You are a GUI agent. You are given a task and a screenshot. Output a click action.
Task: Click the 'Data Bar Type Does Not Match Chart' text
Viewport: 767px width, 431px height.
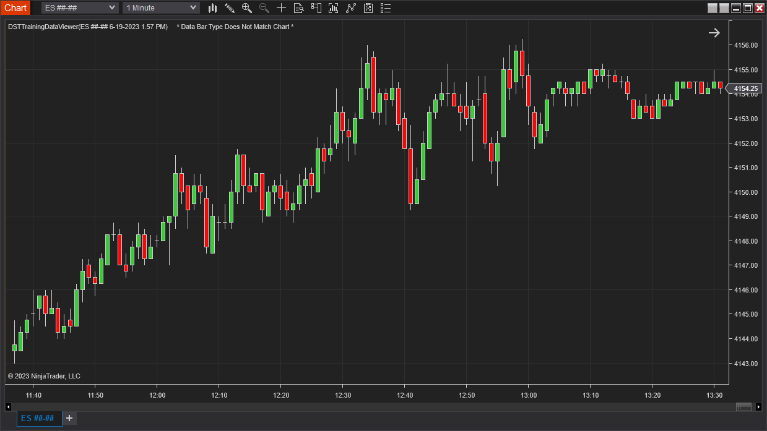tap(235, 27)
